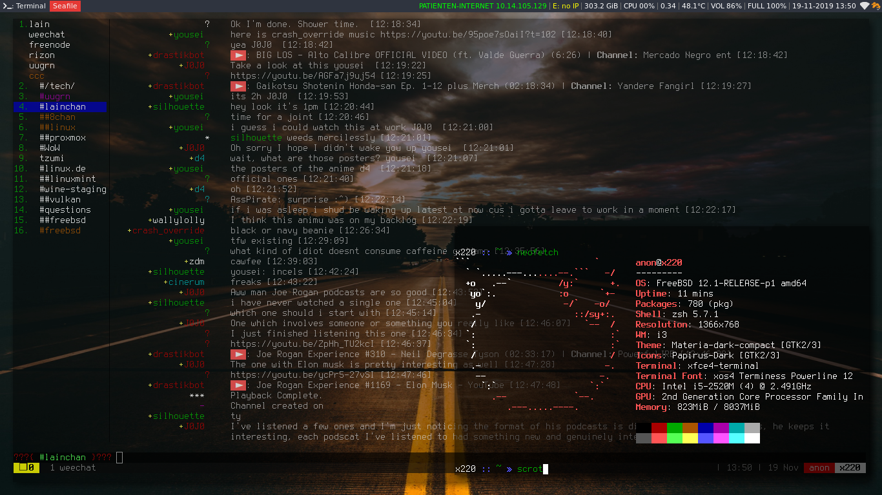
Task: Open the lain buffer numbered 1
Action: tap(34, 24)
